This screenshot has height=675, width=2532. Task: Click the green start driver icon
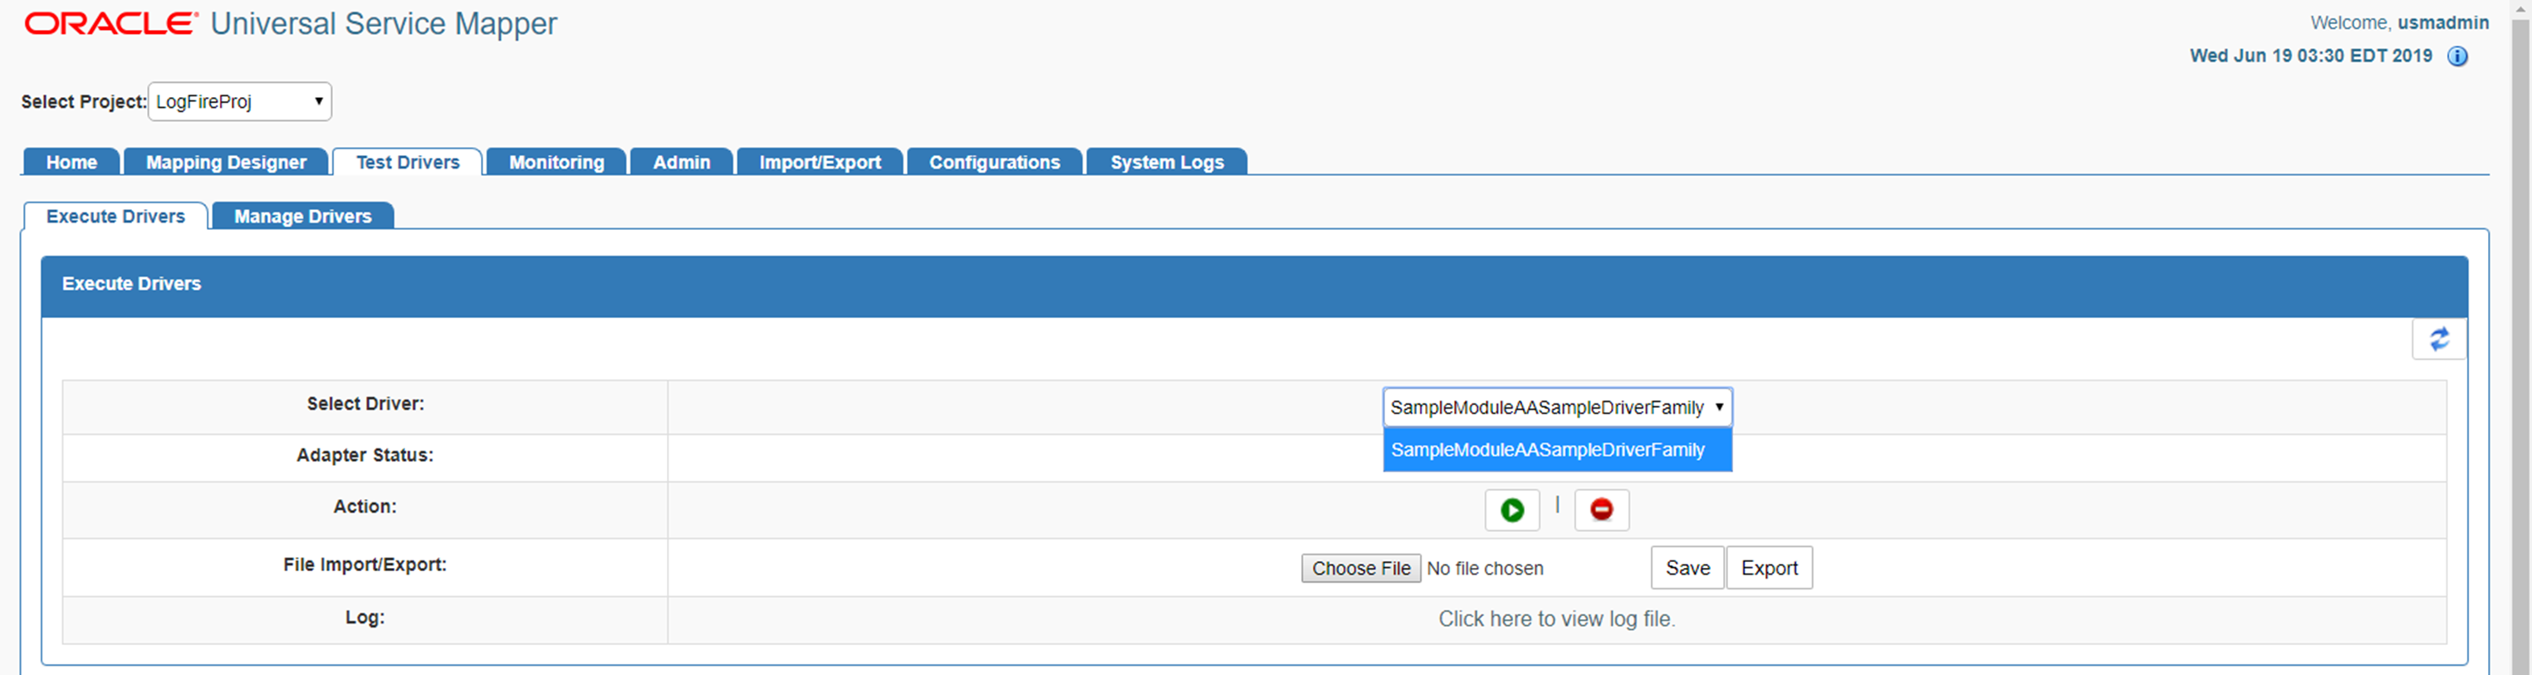(x=1511, y=510)
